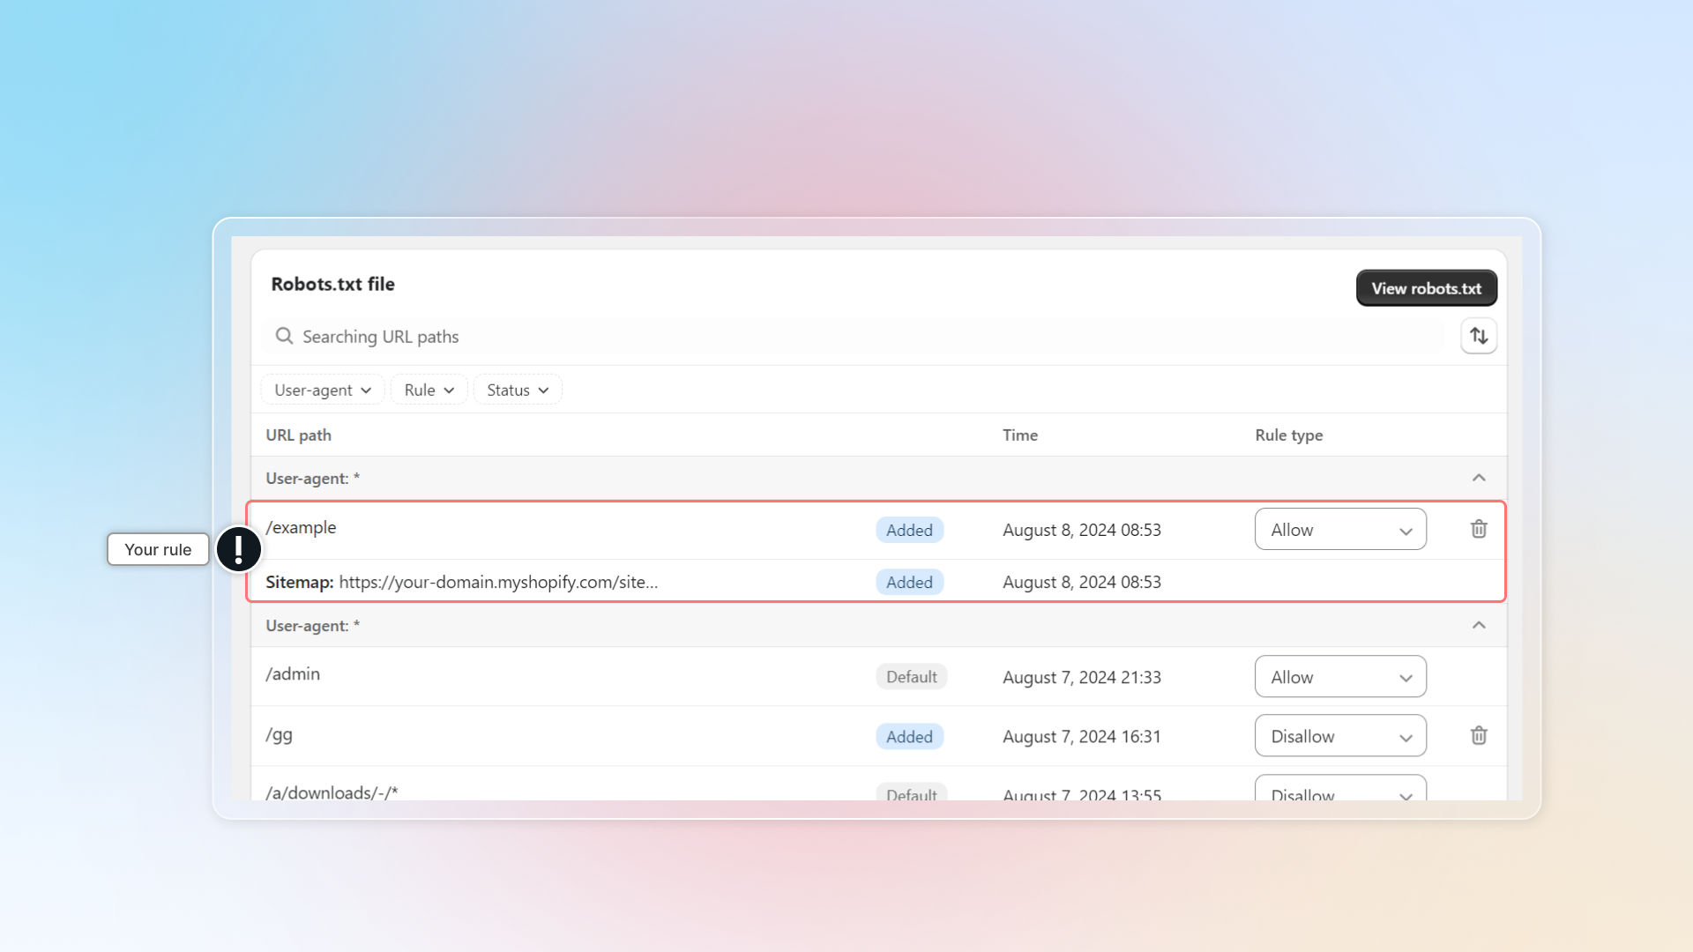The image size is (1693, 952).
Task: Click the Default badge on the /admin row
Action: (911, 677)
